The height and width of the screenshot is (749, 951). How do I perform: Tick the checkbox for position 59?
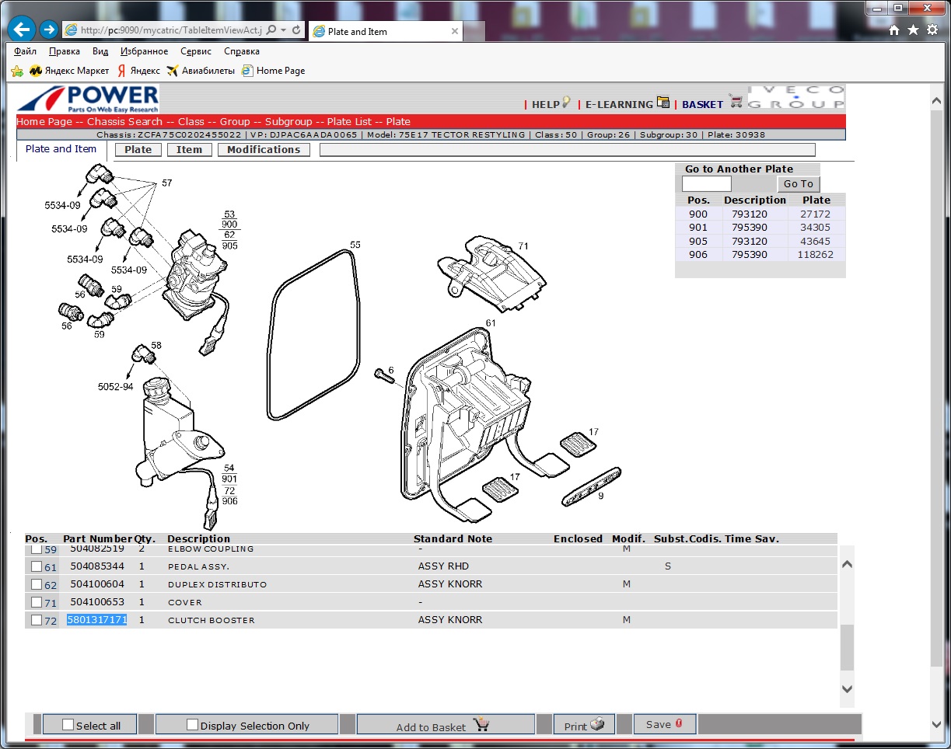point(37,549)
